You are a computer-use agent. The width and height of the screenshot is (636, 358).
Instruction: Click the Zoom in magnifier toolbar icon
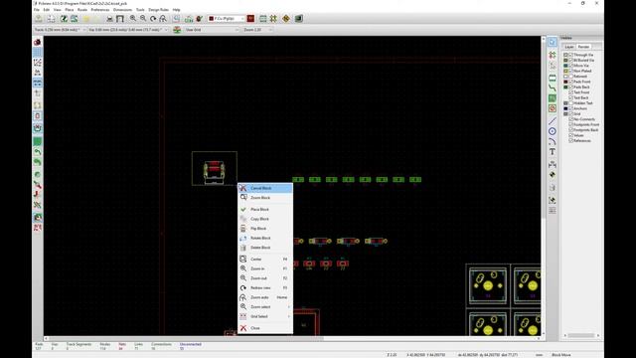133,19
